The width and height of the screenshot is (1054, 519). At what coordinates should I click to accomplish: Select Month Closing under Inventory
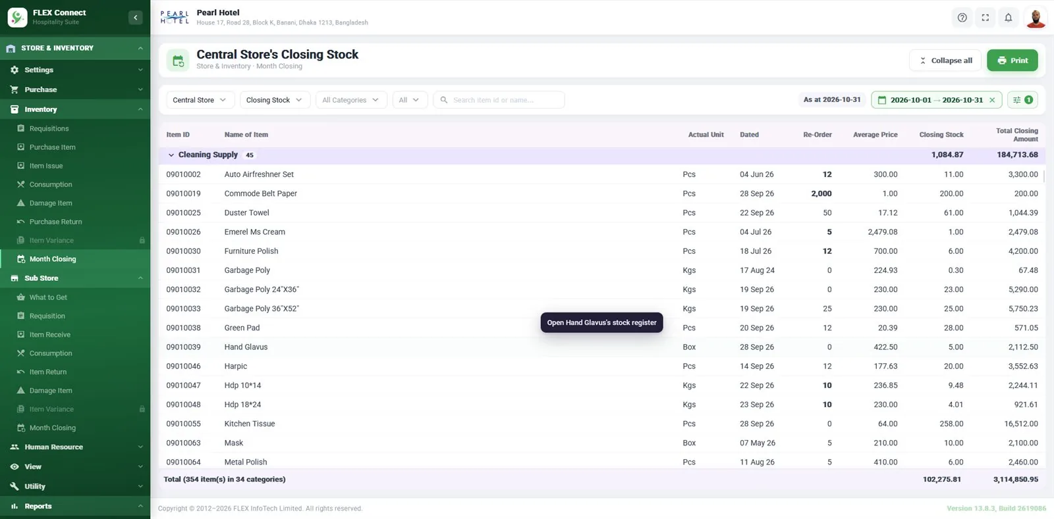click(75, 259)
